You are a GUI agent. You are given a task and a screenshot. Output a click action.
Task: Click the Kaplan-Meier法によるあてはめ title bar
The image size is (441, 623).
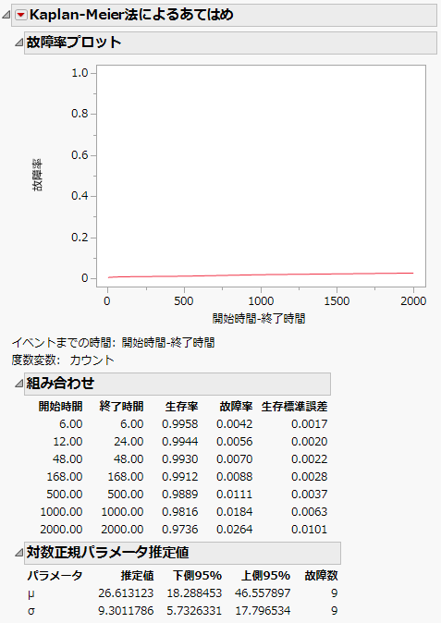tap(224, 15)
